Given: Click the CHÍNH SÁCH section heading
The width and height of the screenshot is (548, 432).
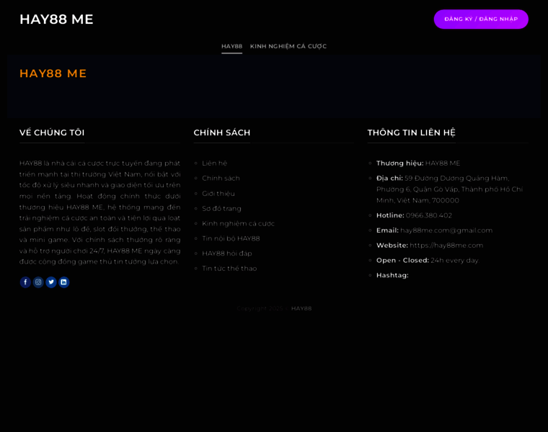Looking at the screenshot, I should tap(222, 132).
